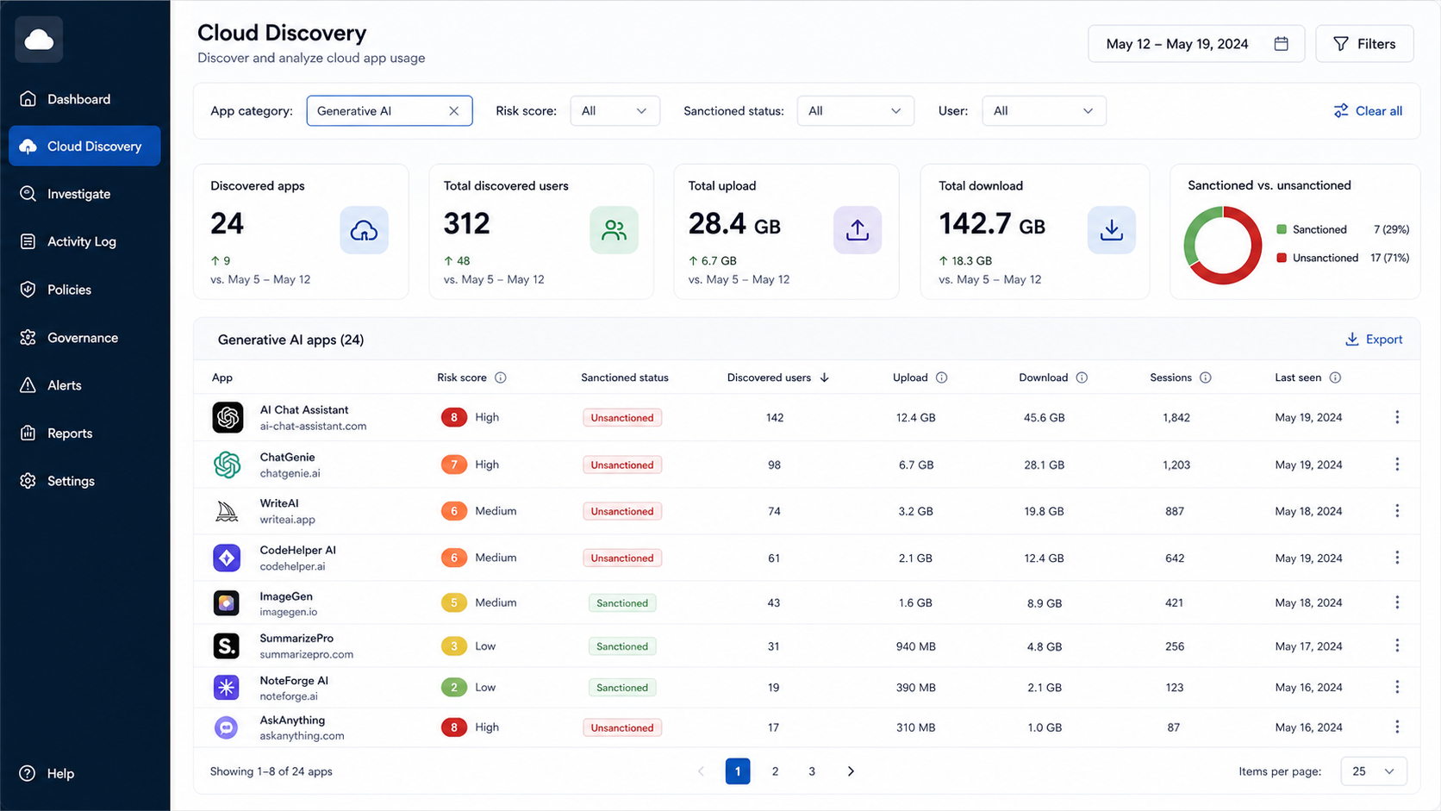Open the Items per page dropdown
This screenshot has height=811, width=1441.
point(1374,771)
